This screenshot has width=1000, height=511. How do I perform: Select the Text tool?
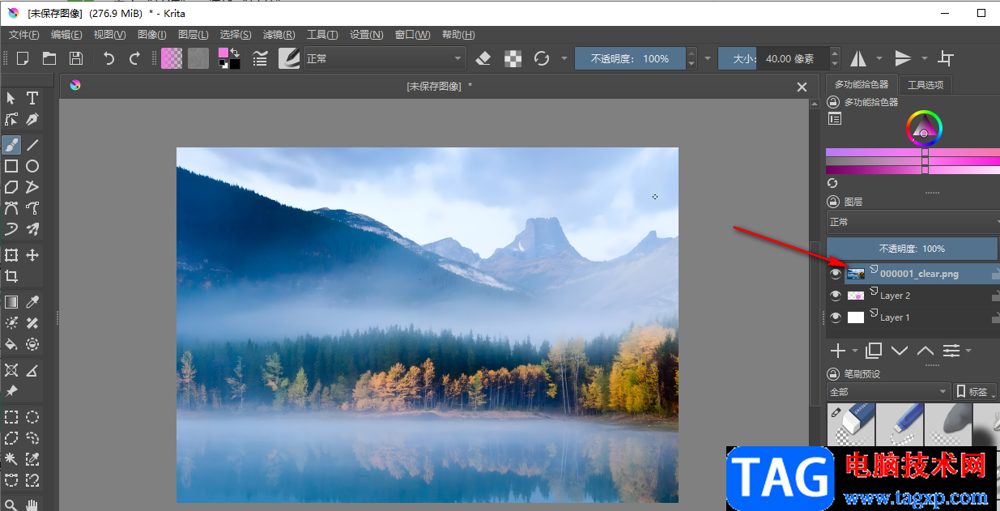point(32,98)
